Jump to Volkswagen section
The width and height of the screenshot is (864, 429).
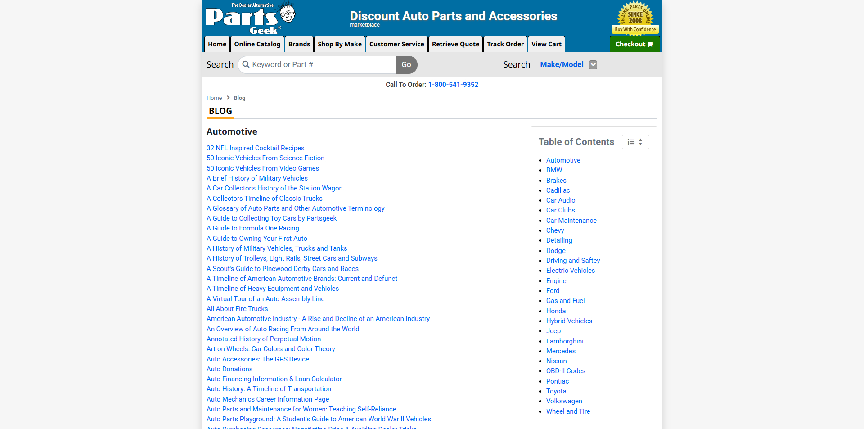[x=564, y=401]
